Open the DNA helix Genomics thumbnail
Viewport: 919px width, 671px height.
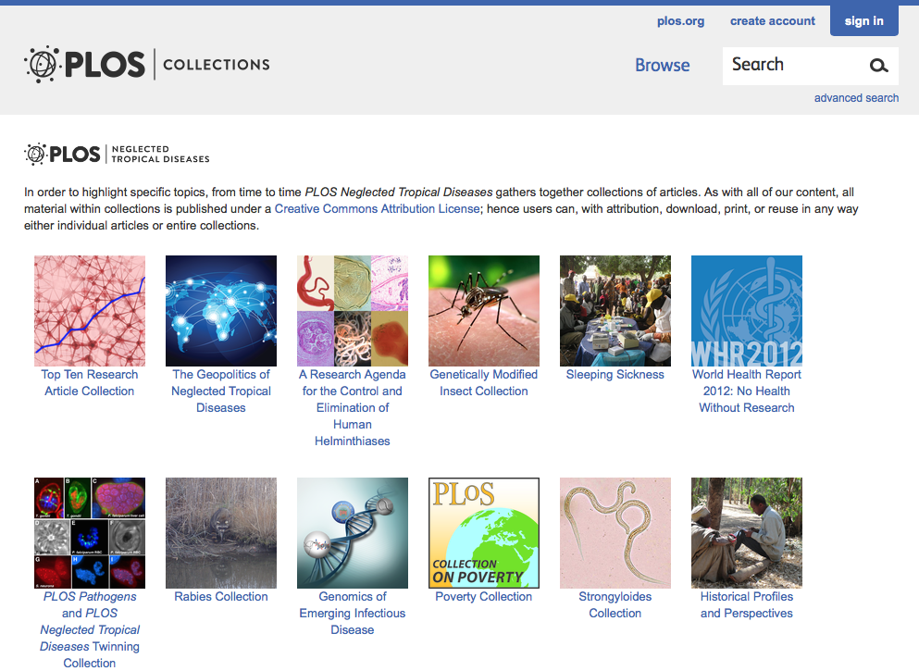(x=353, y=533)
